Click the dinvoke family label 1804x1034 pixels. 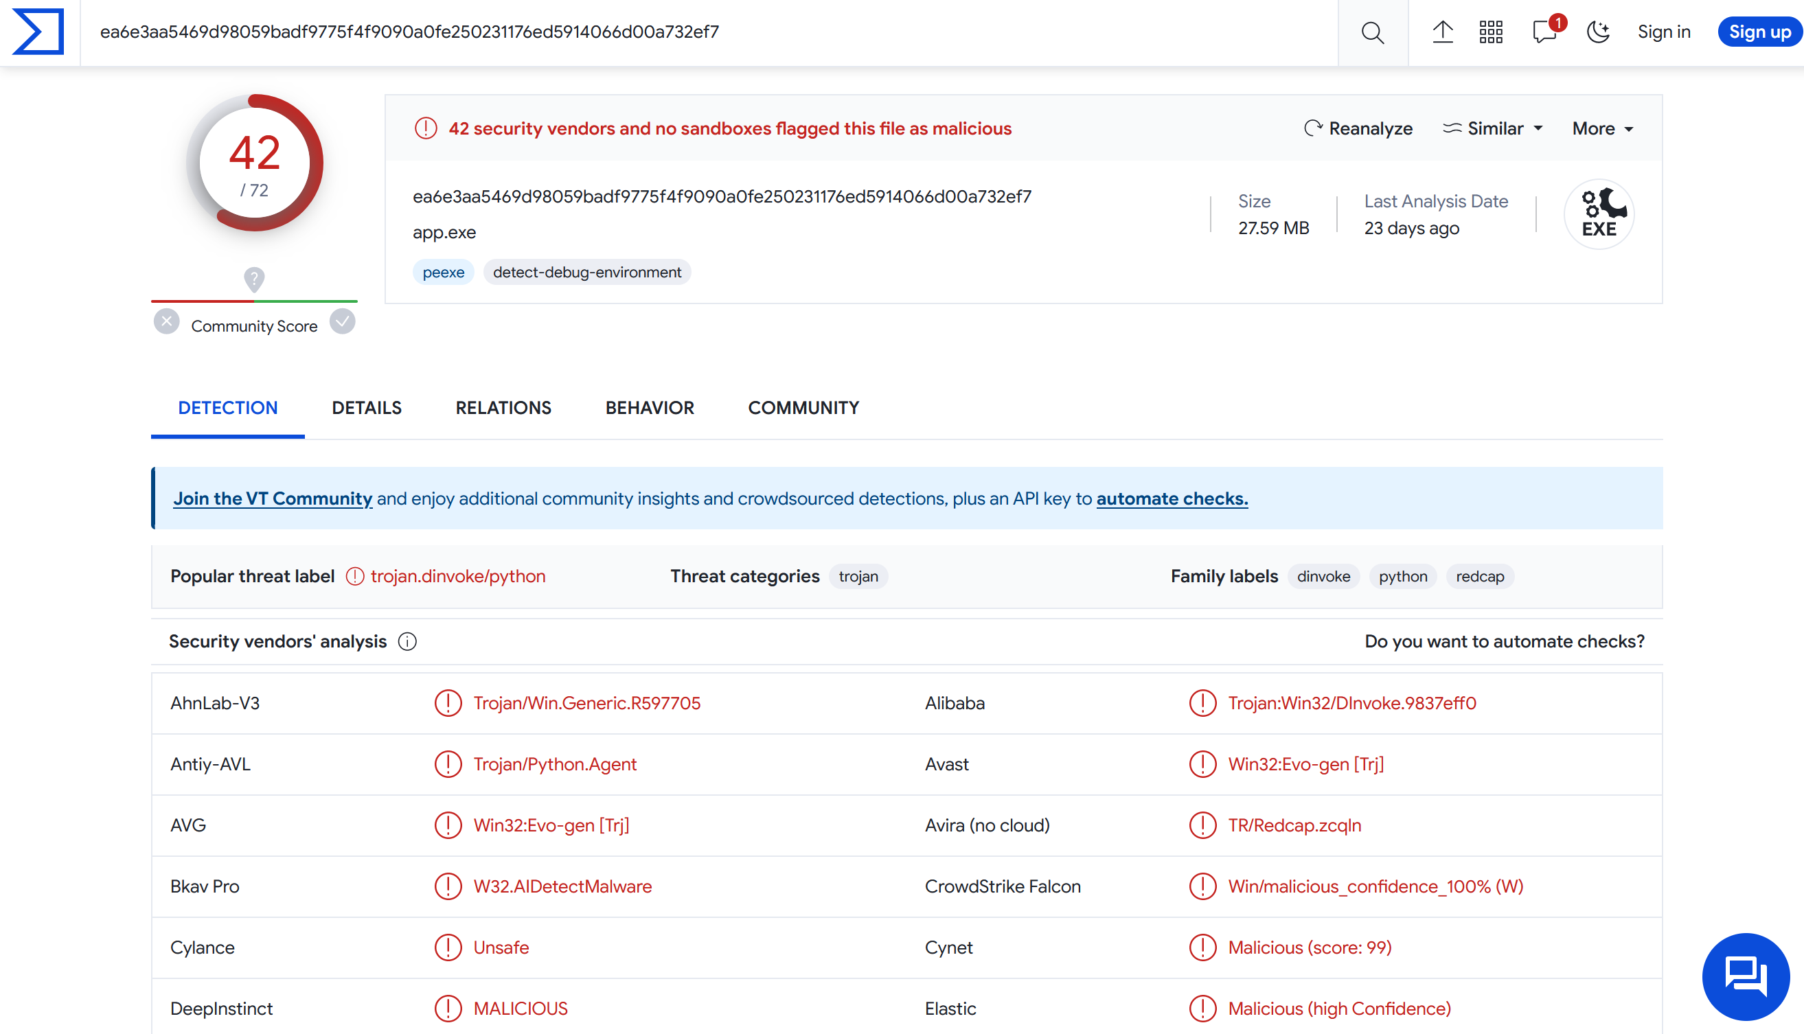(x=1323, y=576)
